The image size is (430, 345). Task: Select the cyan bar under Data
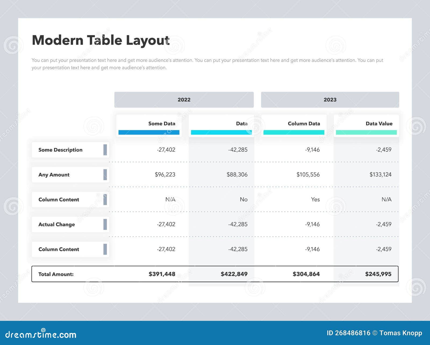(221, 132)
